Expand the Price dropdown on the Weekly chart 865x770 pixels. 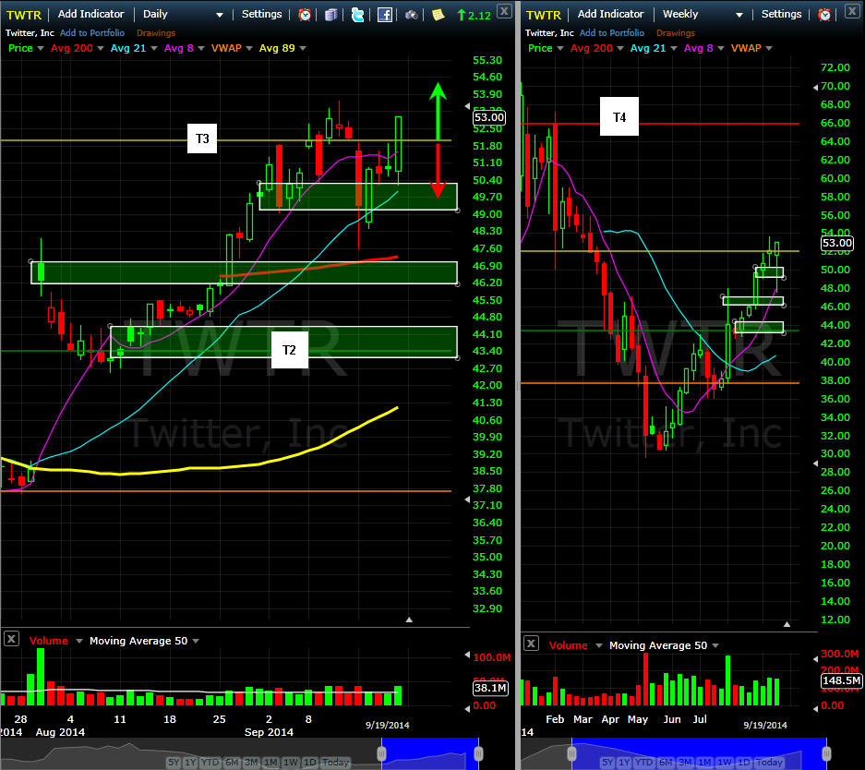(560, 49)
